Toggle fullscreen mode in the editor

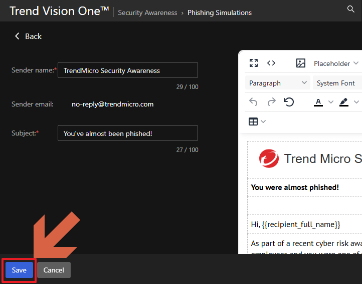tap(254, 63)
